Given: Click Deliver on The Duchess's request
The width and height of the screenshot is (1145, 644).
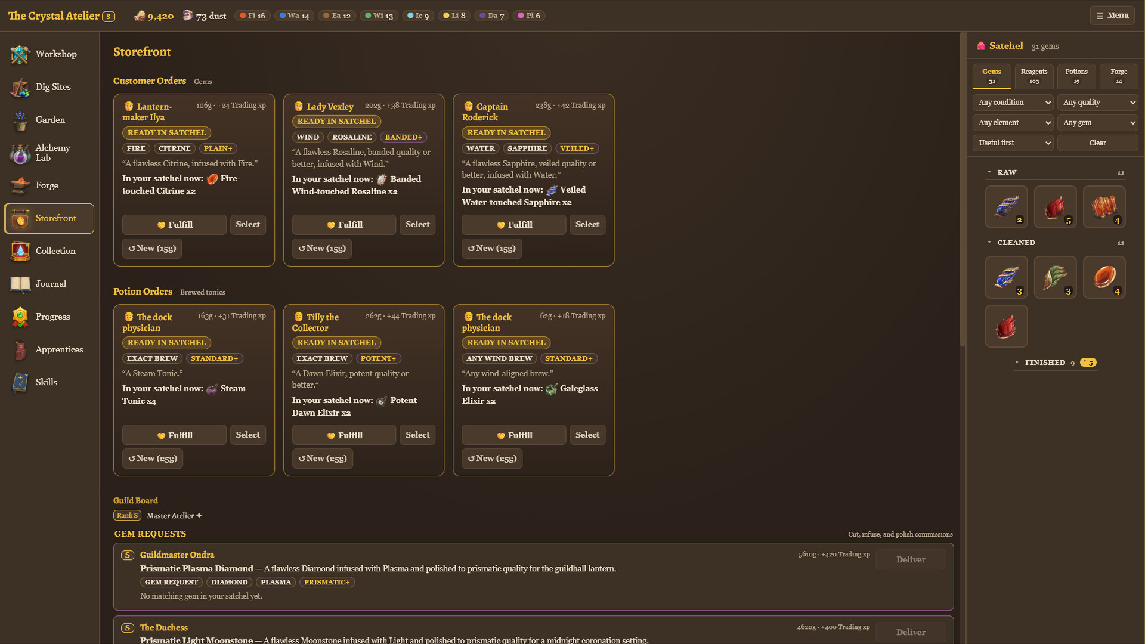Looking at the screenshot, I should coord(911,633).
